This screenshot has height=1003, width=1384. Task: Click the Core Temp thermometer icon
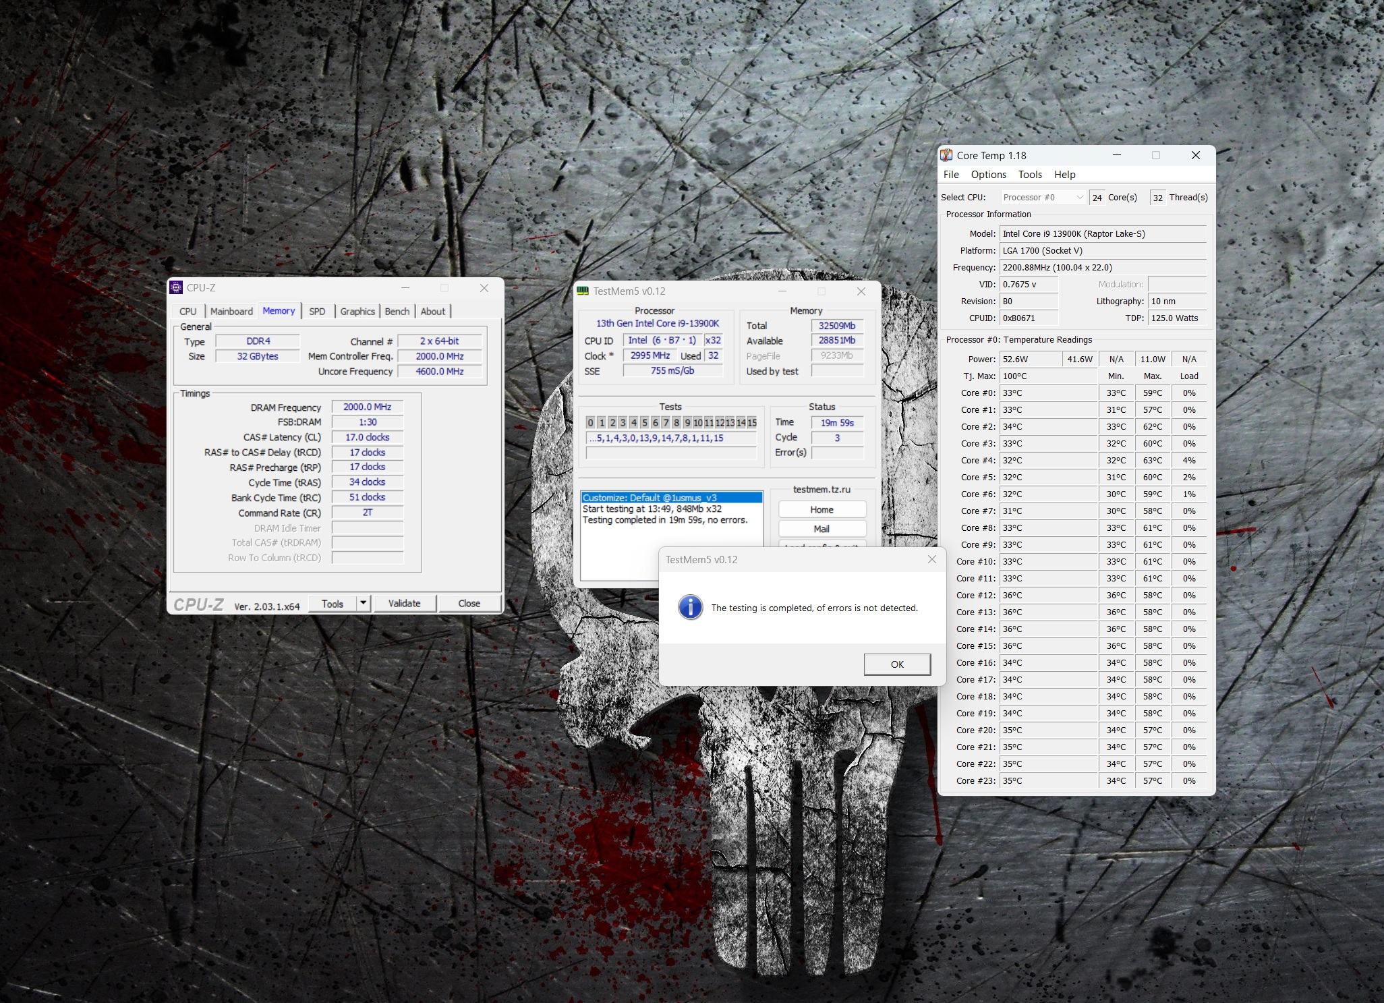pos(947,155)
